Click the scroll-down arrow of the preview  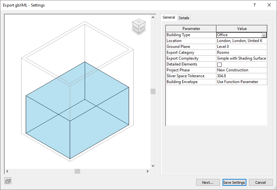[x=153, y=165]
